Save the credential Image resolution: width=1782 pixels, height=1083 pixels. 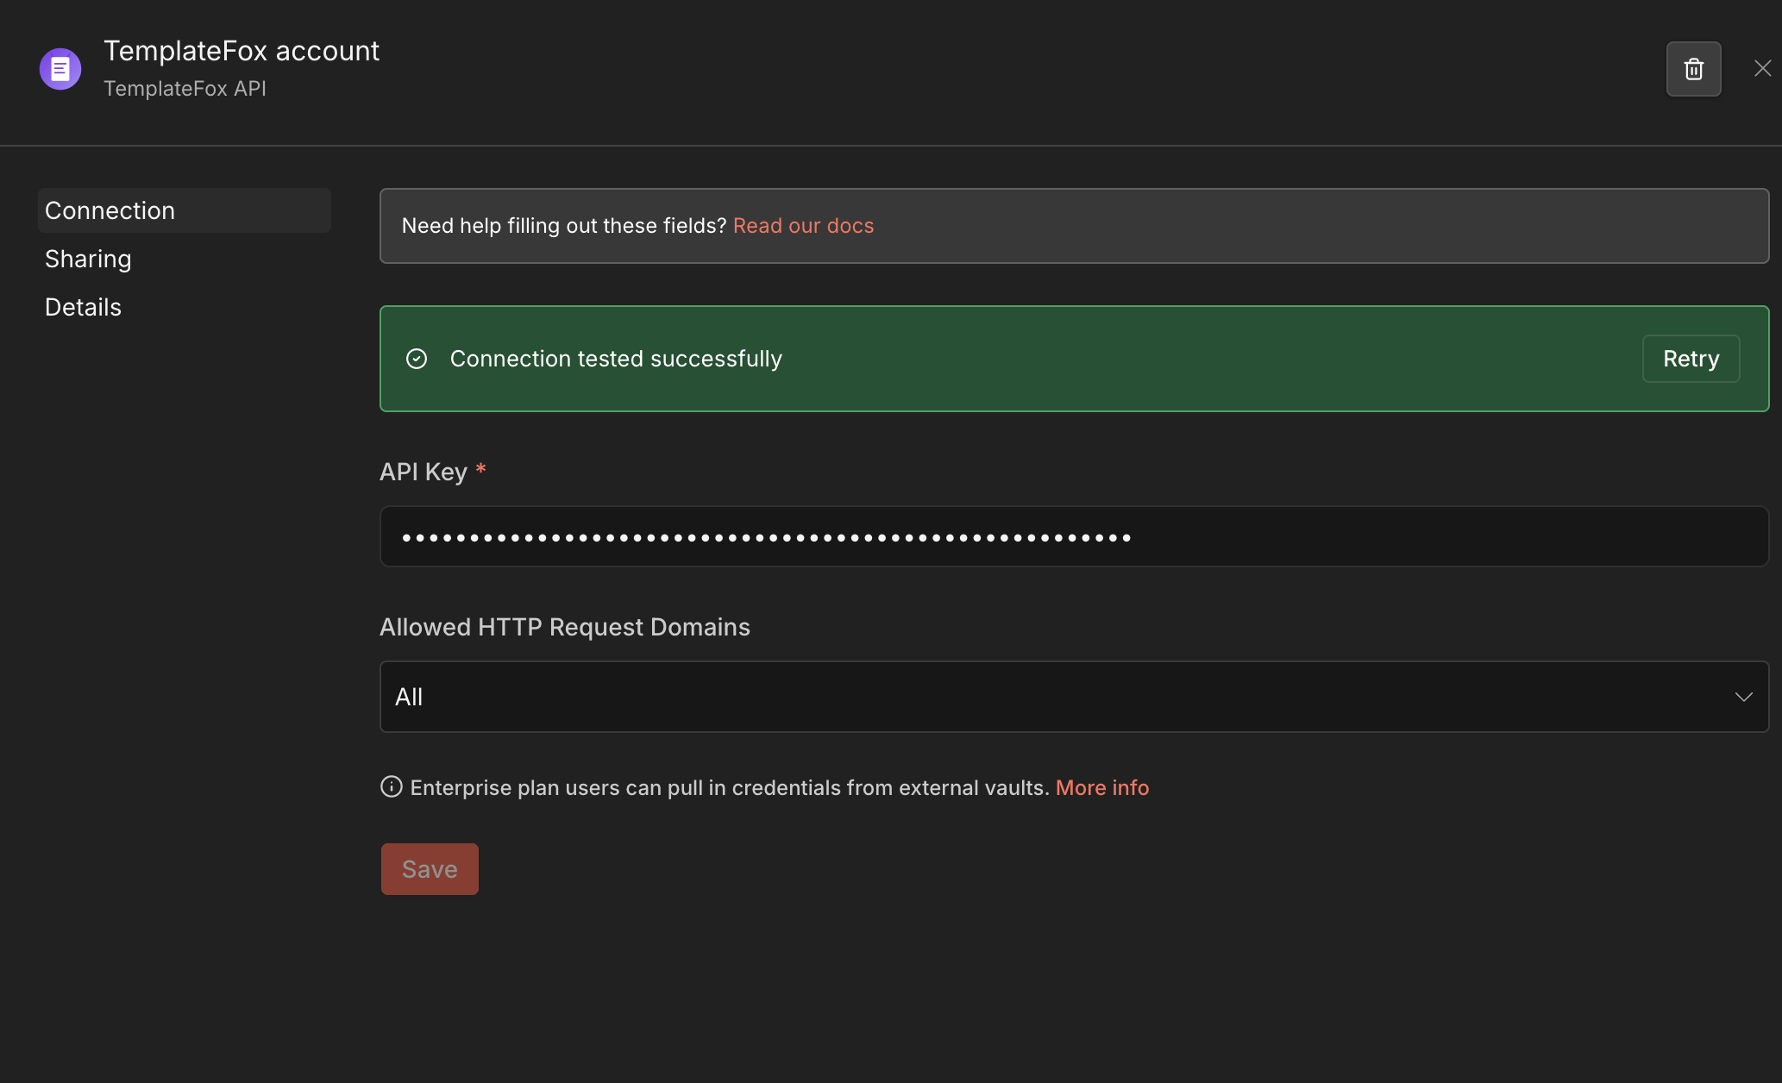(x=430, y=869)
